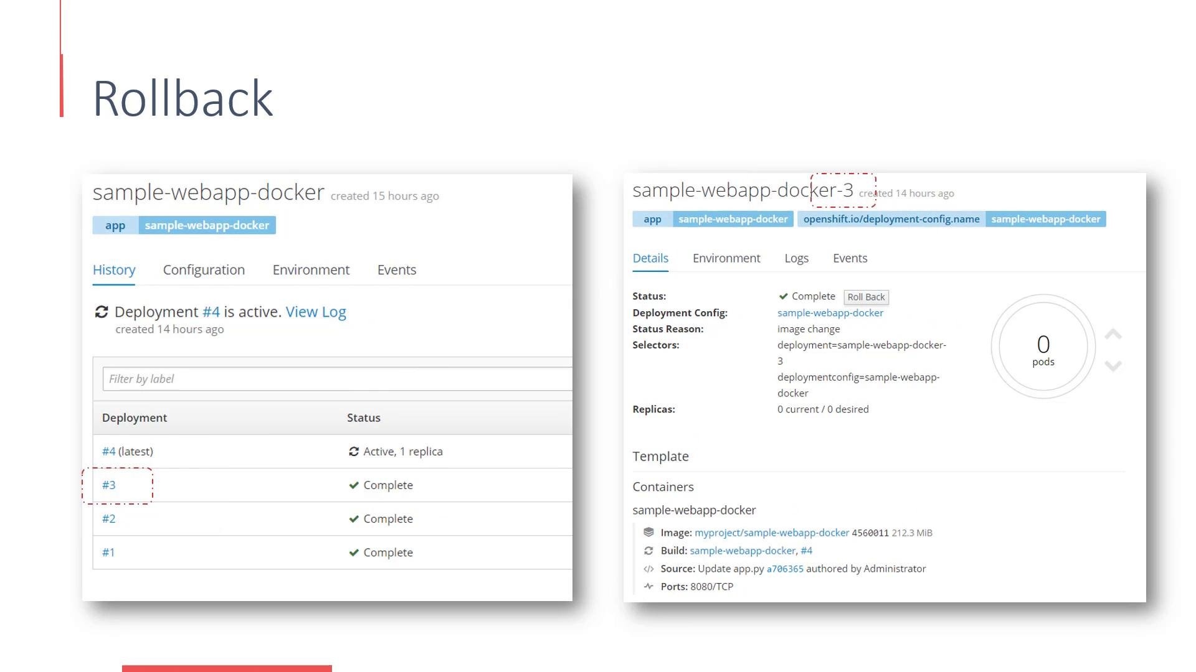Open the #4 link beside Build

coord(807,551)
